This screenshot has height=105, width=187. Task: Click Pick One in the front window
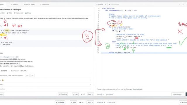click(x=63, y=94)
